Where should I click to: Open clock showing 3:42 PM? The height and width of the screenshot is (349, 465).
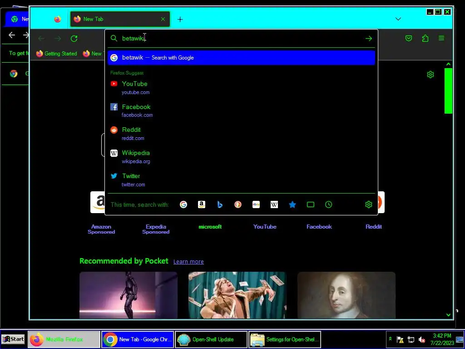[x=442, y=339]
